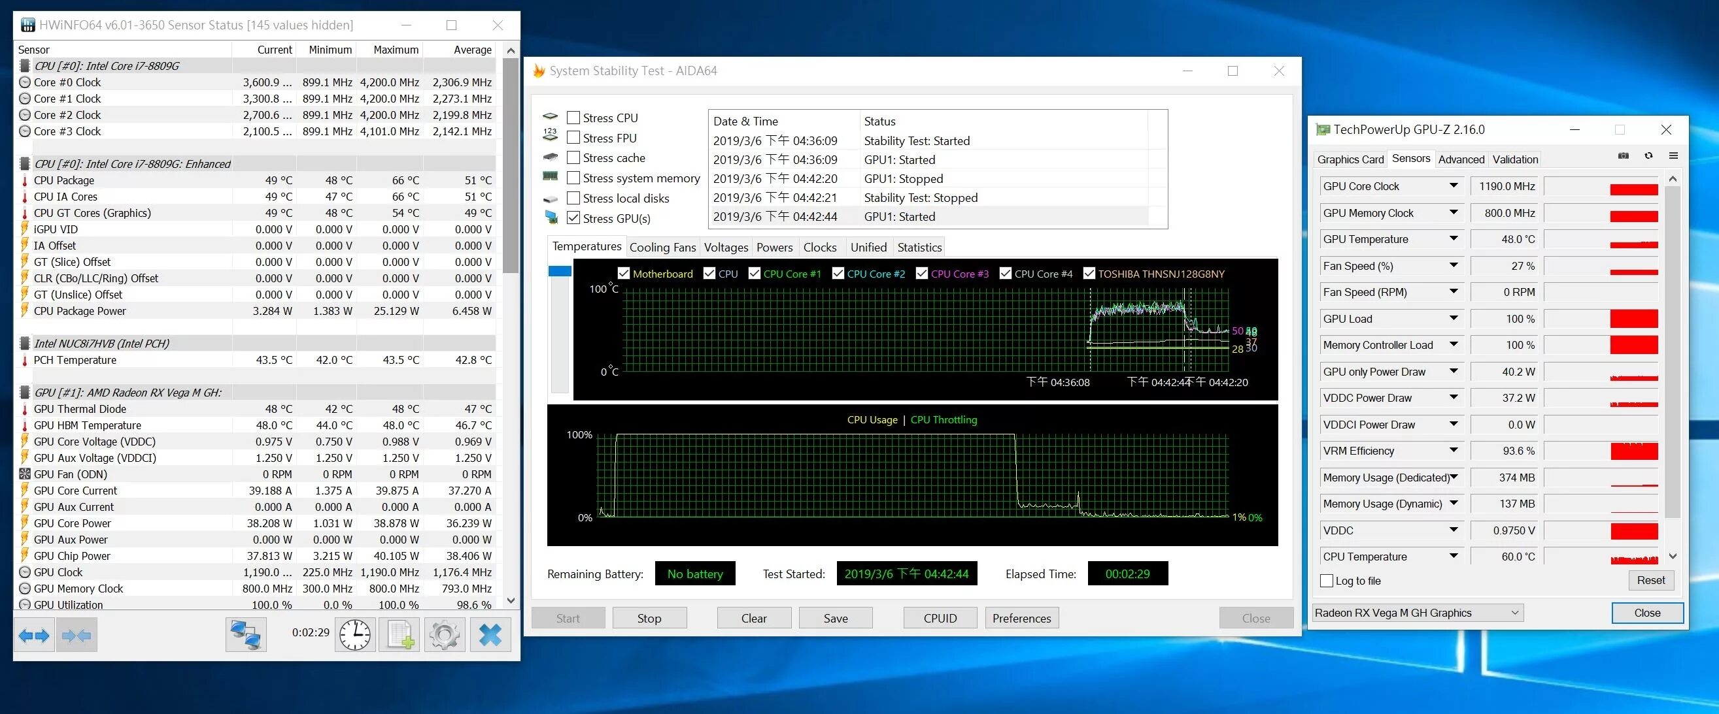This screenshot has height=714, width=1719.
Task: Open GPU-Z hamburger menu icon
Action: click(1673, 156)
